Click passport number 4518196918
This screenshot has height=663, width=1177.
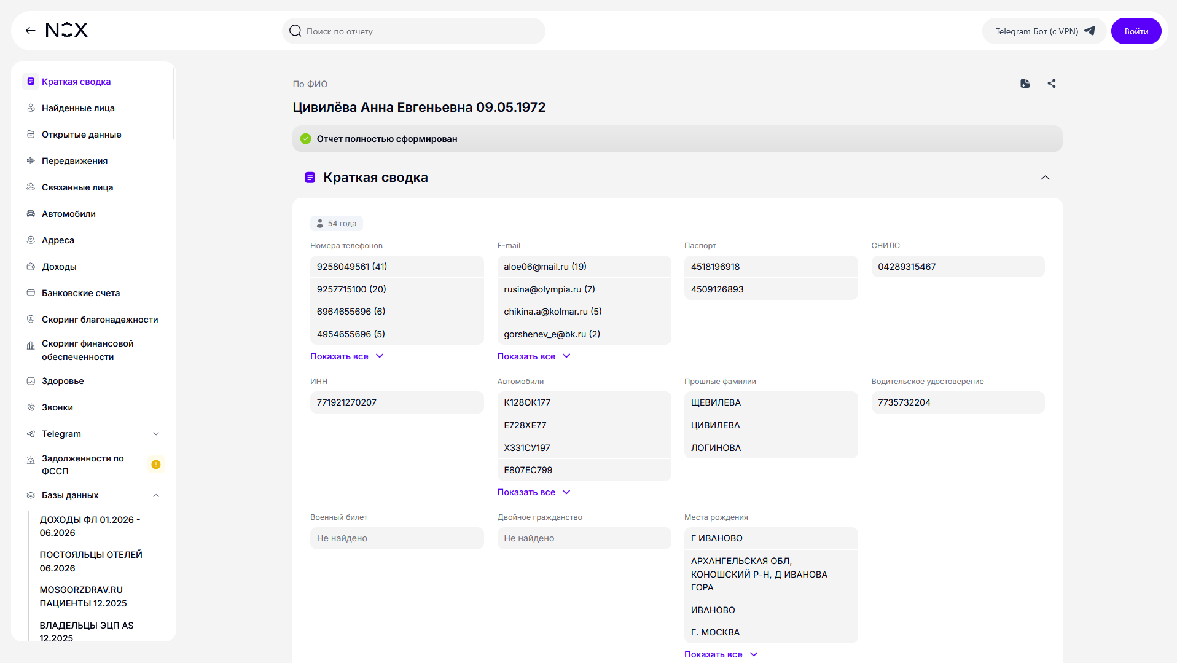[771, 267]
